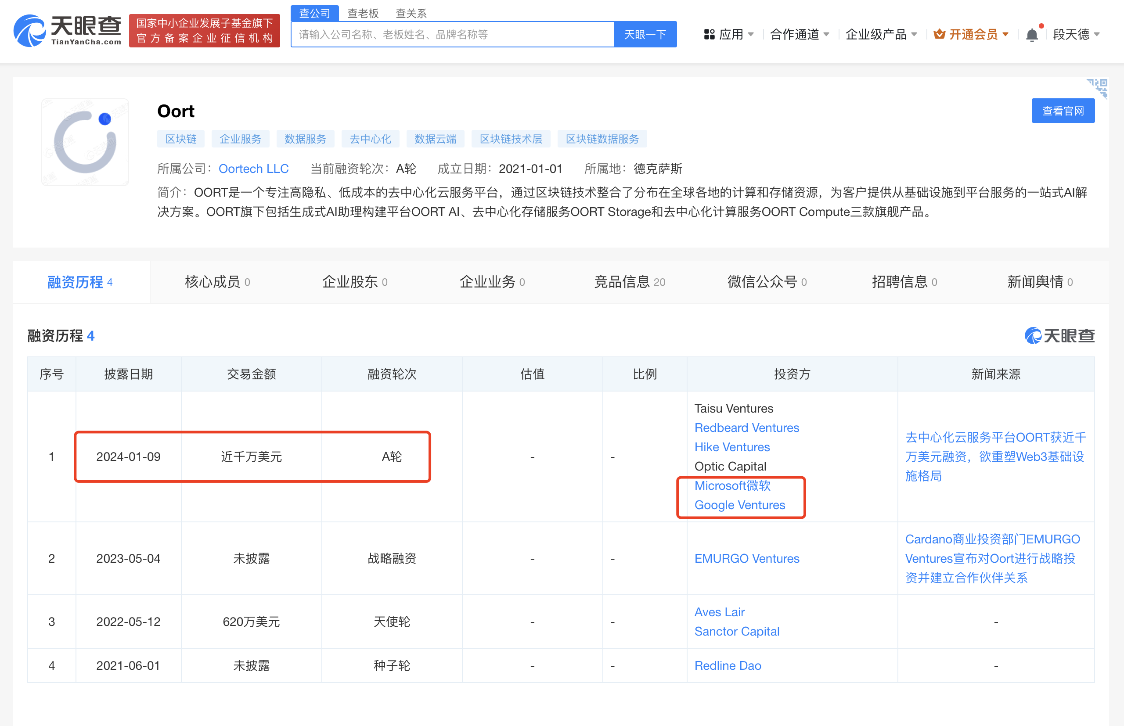Click the 数据服务 tag
This screenshot has height=726, width=1124.
(305, 139)
